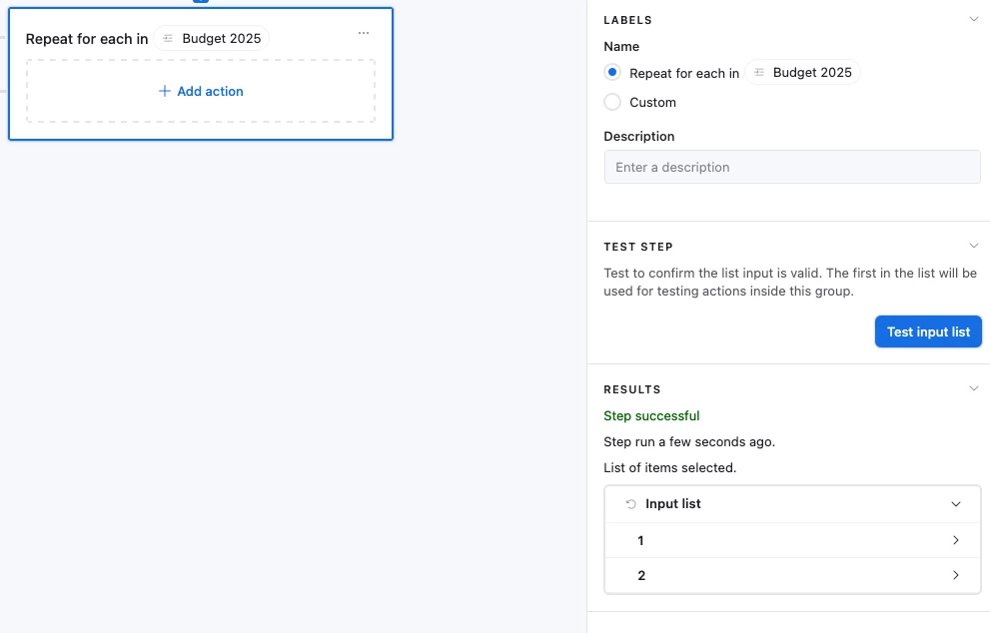Screen dimensions: 990x633
Task: Open result item 2 using its arrow
Action: click(956, 575)
